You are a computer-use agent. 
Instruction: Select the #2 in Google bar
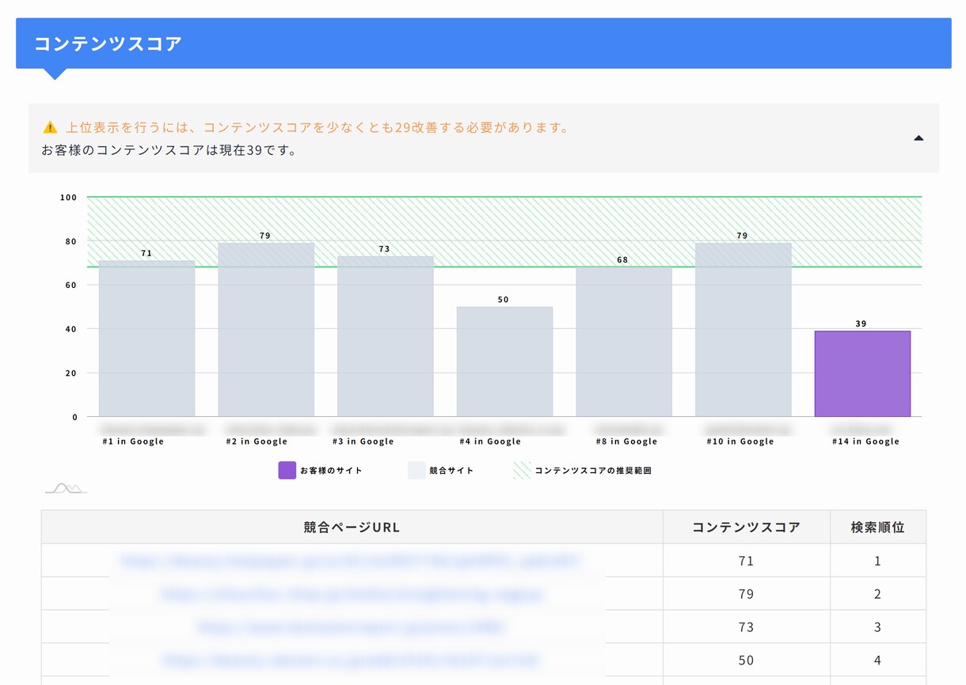(266, 330)
